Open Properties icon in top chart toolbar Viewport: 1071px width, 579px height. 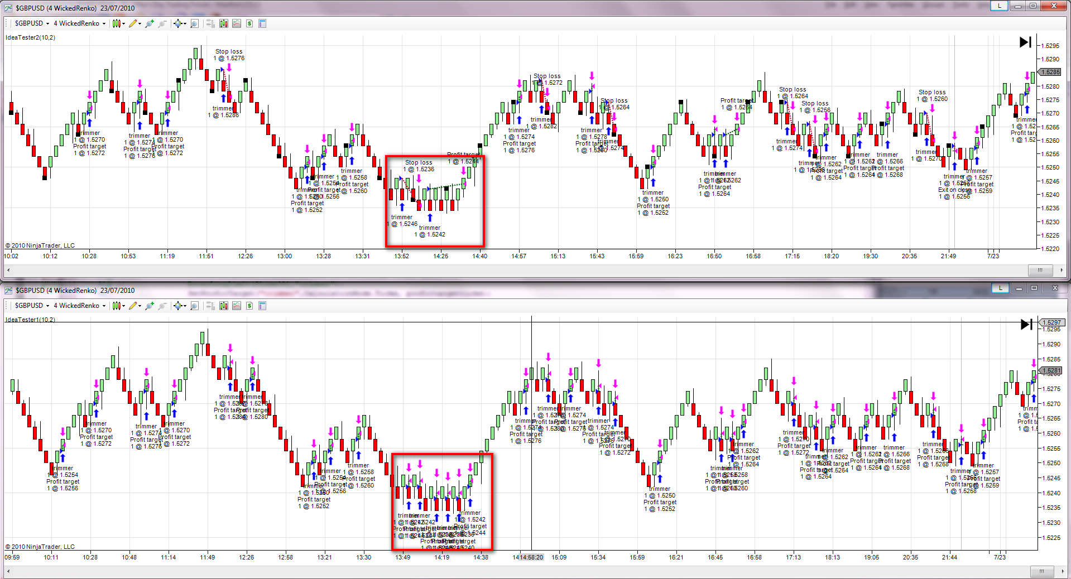click(262, 23)
